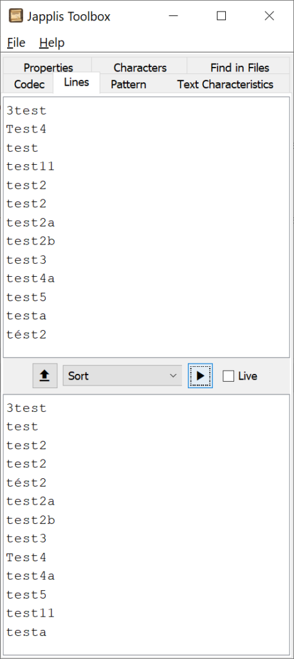Open the Sort operation dropdown
This screenshot has width=294, height=659.
point(122,376)
